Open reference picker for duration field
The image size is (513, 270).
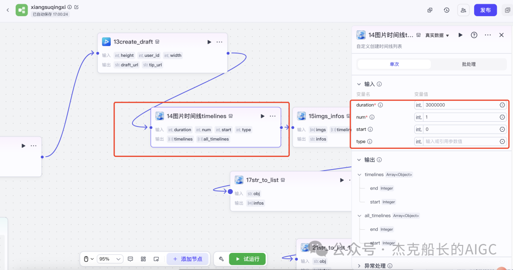click(502, 105)
